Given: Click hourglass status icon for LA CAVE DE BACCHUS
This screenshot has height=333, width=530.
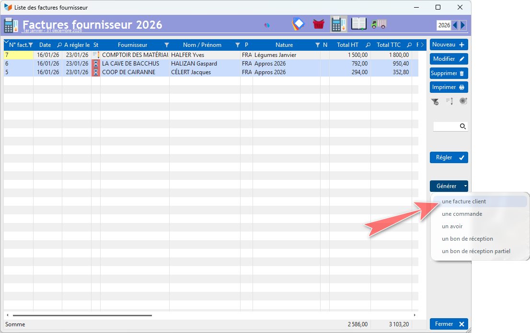Looking at the screenshot, I should coord(95,64).
